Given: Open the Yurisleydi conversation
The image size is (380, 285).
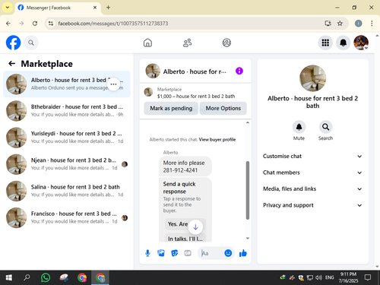Looking at the screenshot, I should 67,138.
